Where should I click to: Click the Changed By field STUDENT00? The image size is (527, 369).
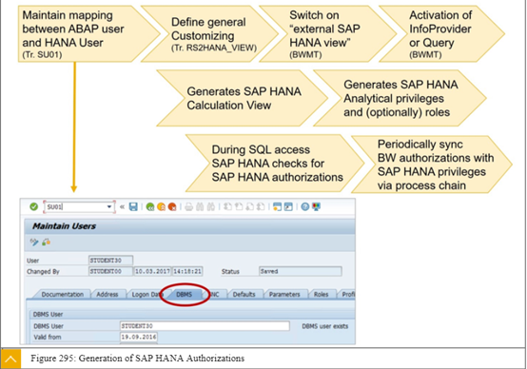(110, 271)
